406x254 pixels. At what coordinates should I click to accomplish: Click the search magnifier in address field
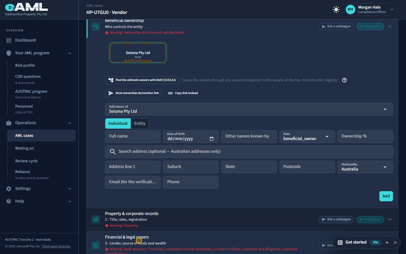click(x=113, y=152)
